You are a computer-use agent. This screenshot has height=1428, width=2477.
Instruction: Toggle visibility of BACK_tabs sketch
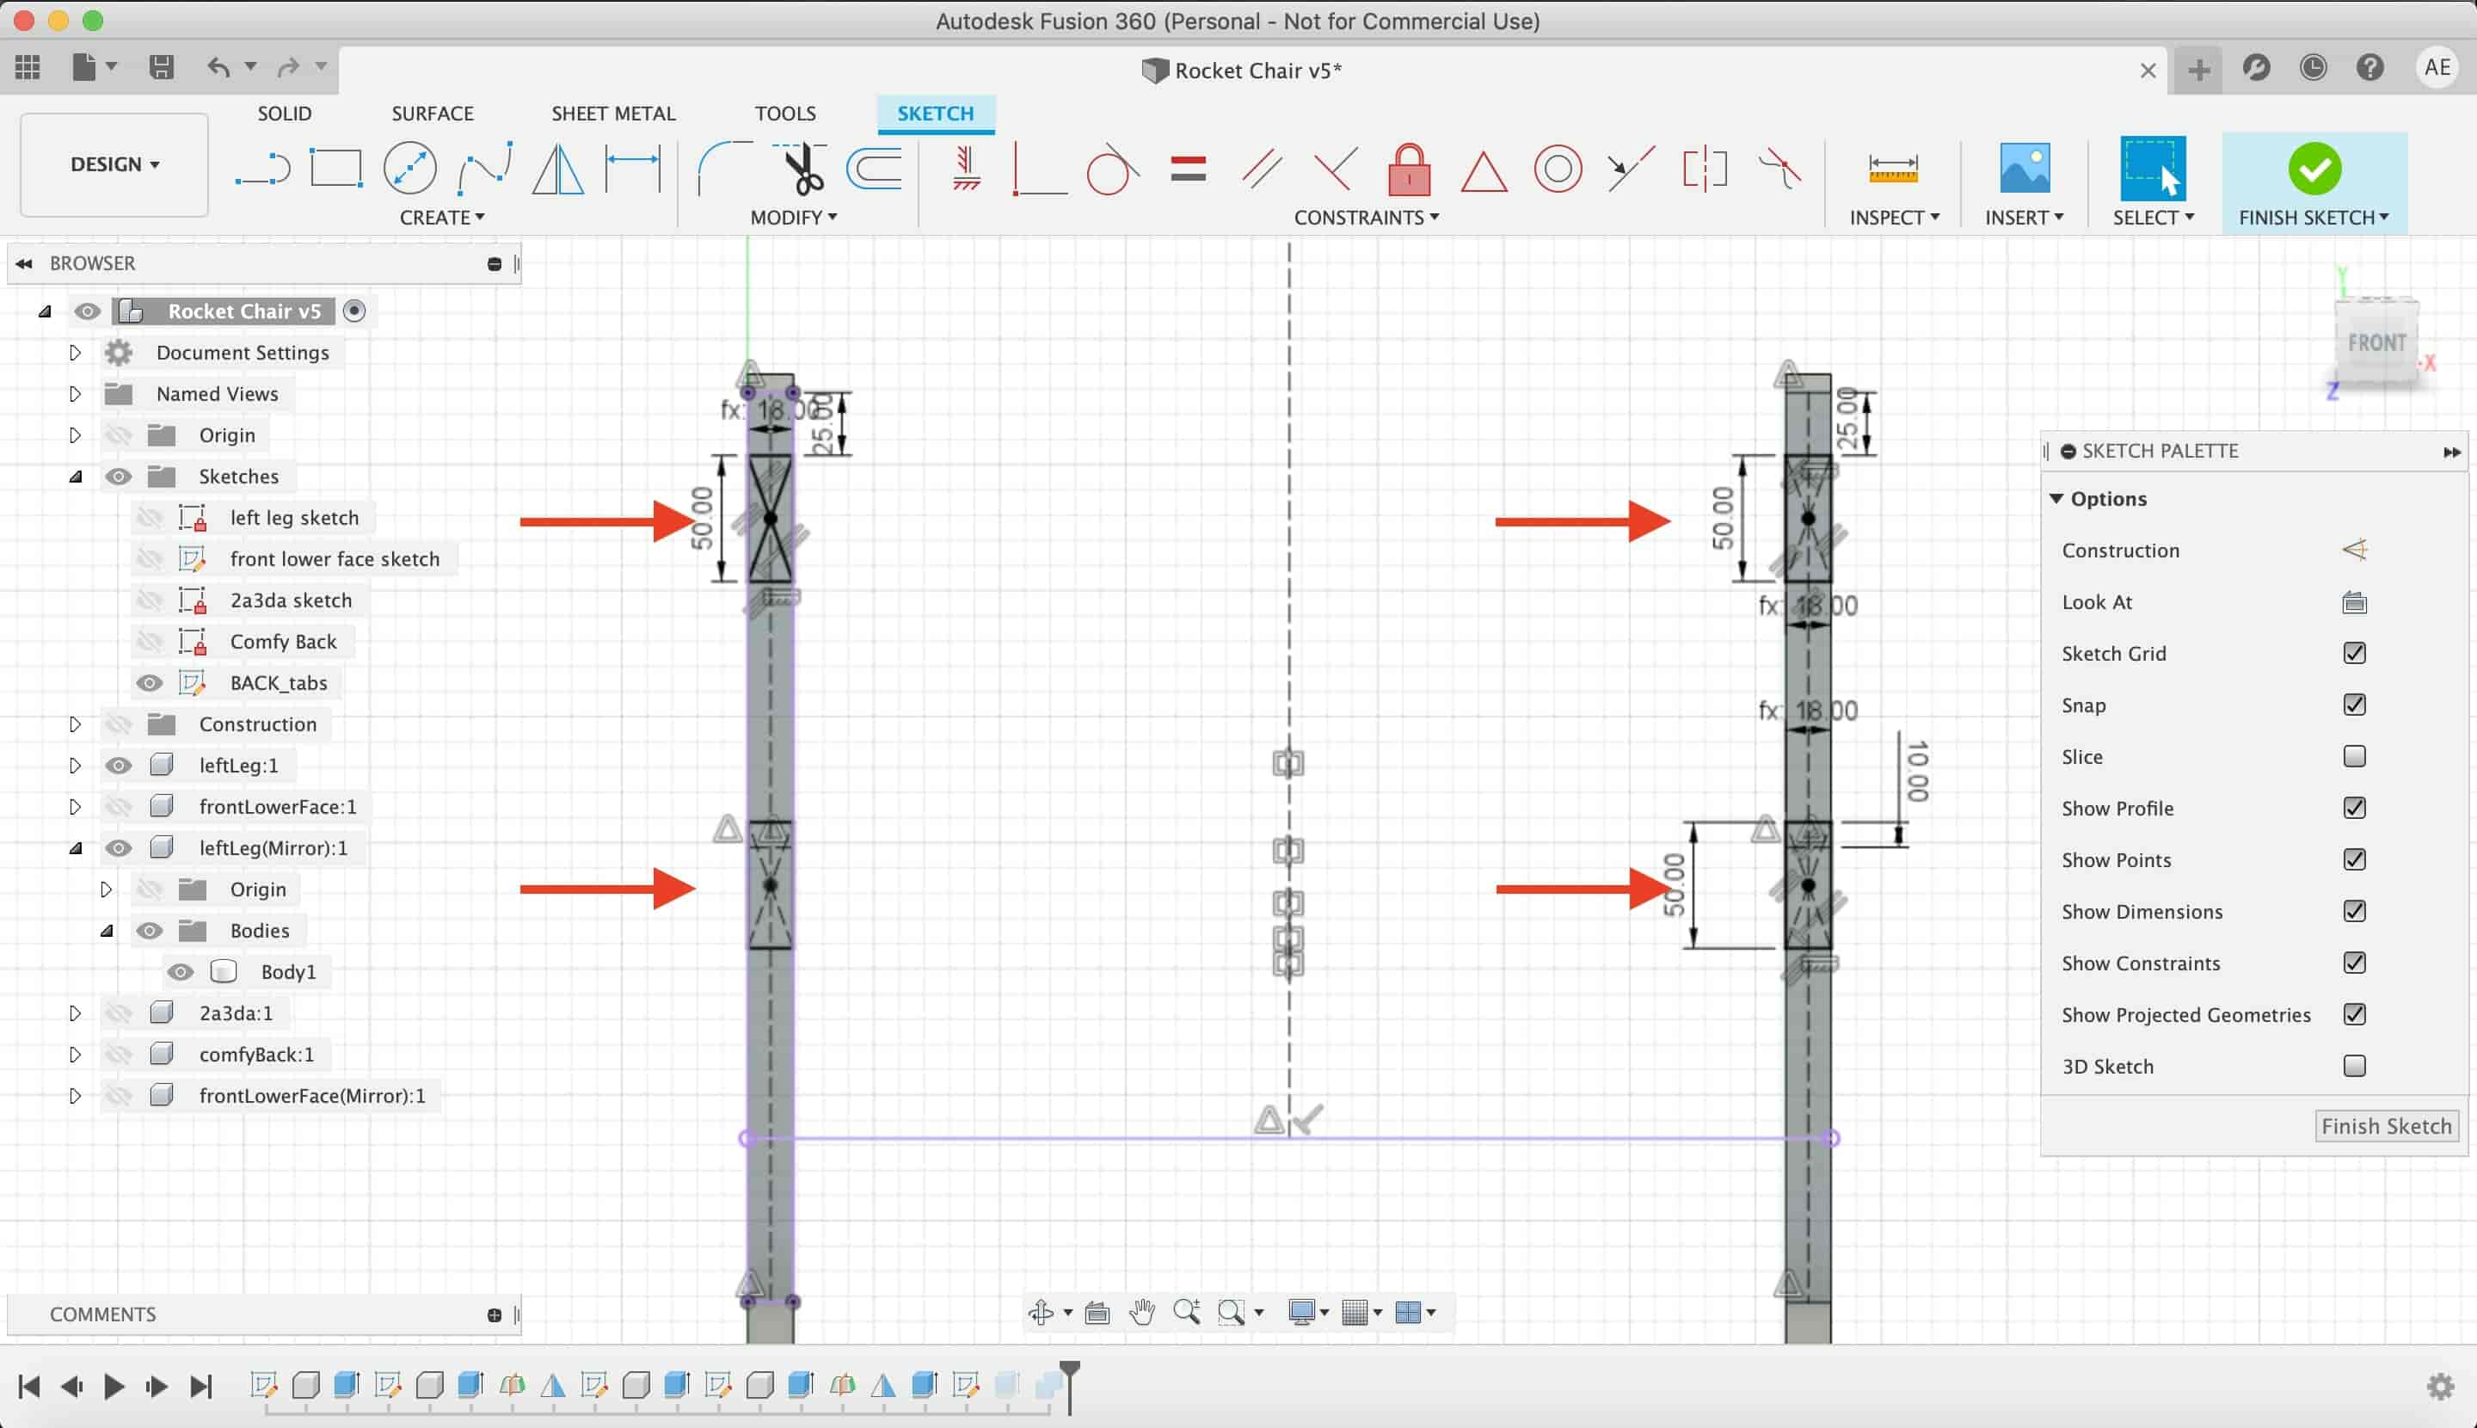tap(151, 682)
